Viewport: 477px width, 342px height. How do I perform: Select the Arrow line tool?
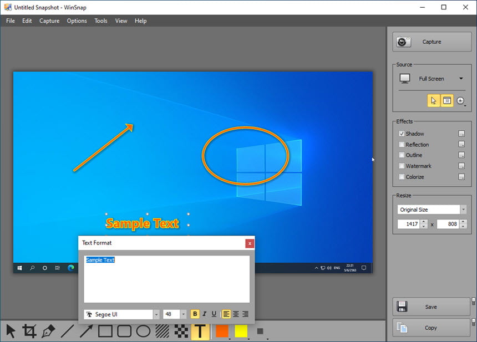point(87,331)
